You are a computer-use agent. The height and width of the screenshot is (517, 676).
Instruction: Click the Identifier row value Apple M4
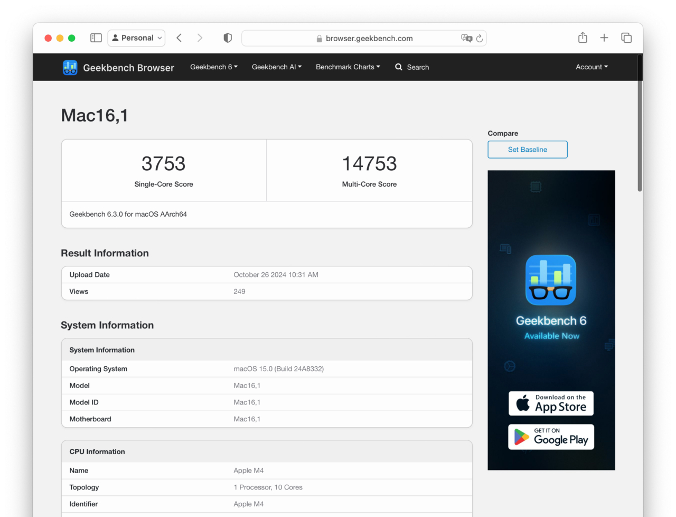click(249, 504)
